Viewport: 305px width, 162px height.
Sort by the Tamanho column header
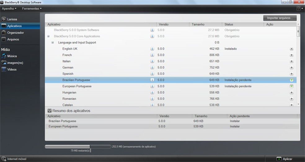coord(206,24)
